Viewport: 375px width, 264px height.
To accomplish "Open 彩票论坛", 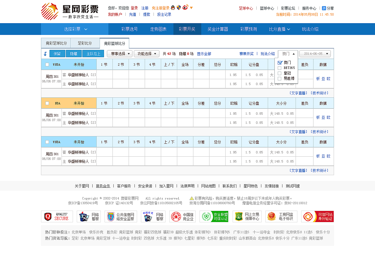I will 288,9.
